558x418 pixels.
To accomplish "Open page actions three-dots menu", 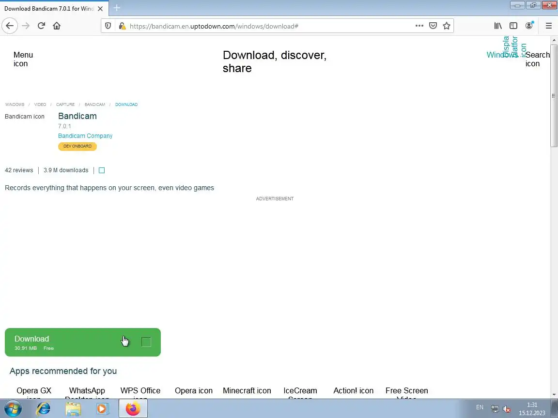I will (419, 26).
